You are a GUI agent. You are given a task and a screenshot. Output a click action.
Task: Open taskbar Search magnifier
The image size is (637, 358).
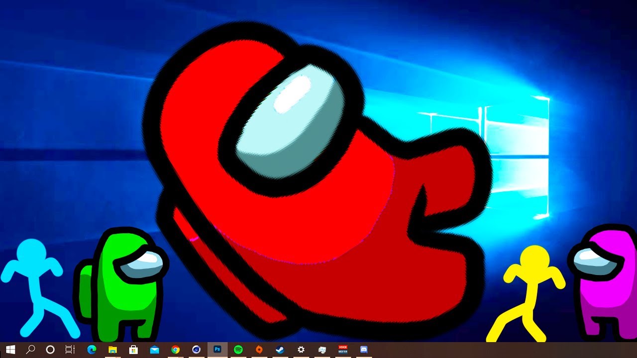30,350
